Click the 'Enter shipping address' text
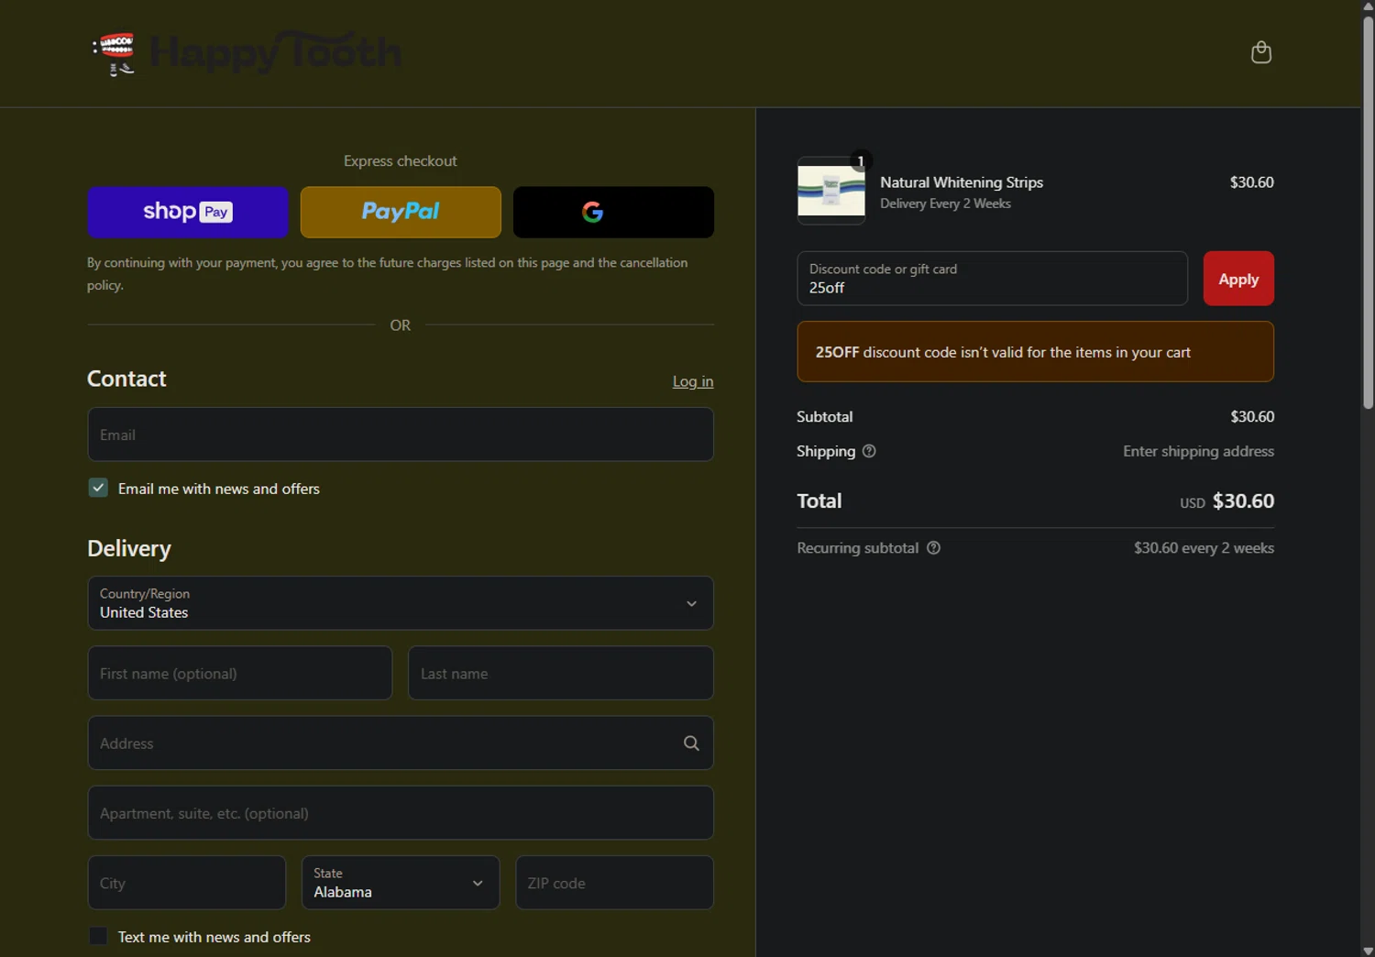Image resolution: width=1375 pixels, height=957 pixels. pos(1198,451)
